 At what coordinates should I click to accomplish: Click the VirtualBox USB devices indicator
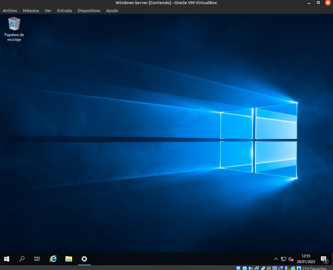[263, 268]
